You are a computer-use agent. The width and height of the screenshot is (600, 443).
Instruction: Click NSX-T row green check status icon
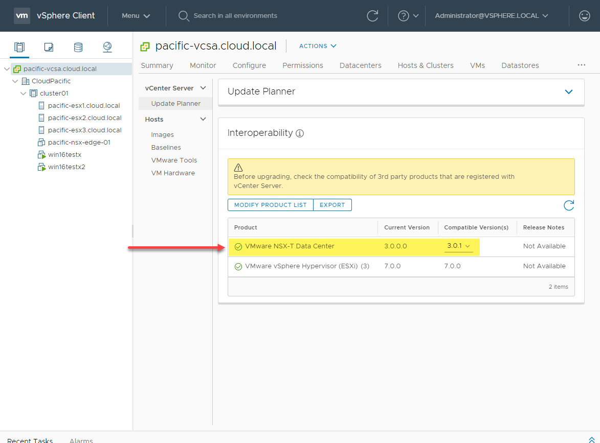238,246
